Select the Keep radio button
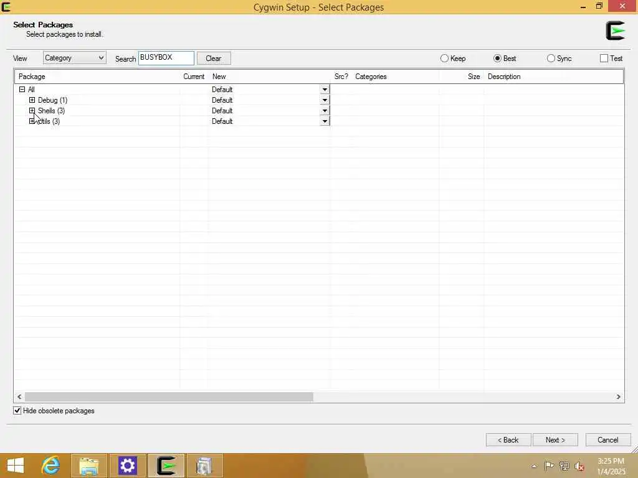The image size is (638, 478). point(444,59)
